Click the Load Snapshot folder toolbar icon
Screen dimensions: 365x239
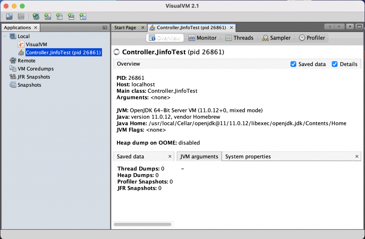9,16
